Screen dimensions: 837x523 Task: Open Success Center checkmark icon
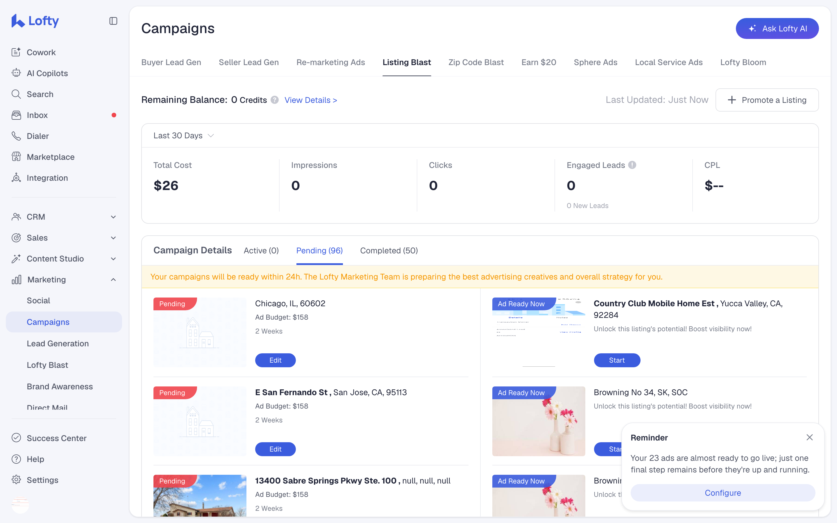pos(16,438)
